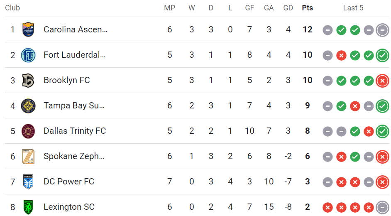
Task: Select the Pts column header
Action: (x=307, y=8)
